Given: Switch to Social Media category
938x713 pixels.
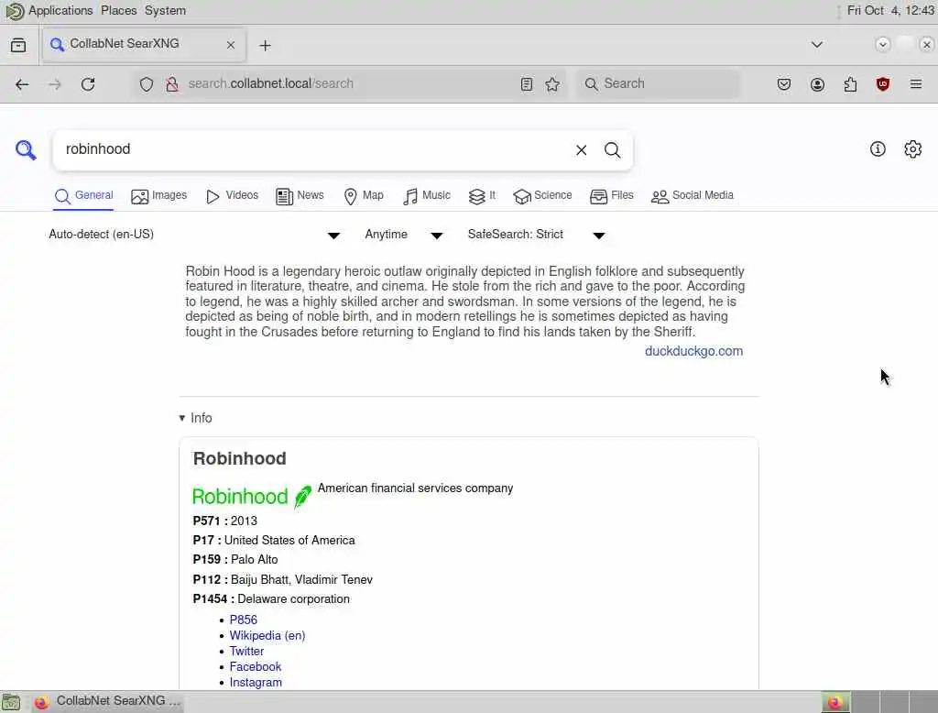Looking at the screenshot, I should pos(693,196).
